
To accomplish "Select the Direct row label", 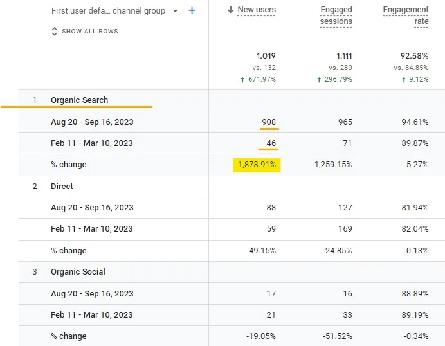I will 62,187.
